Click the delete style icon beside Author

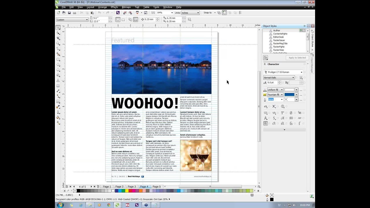304,30
